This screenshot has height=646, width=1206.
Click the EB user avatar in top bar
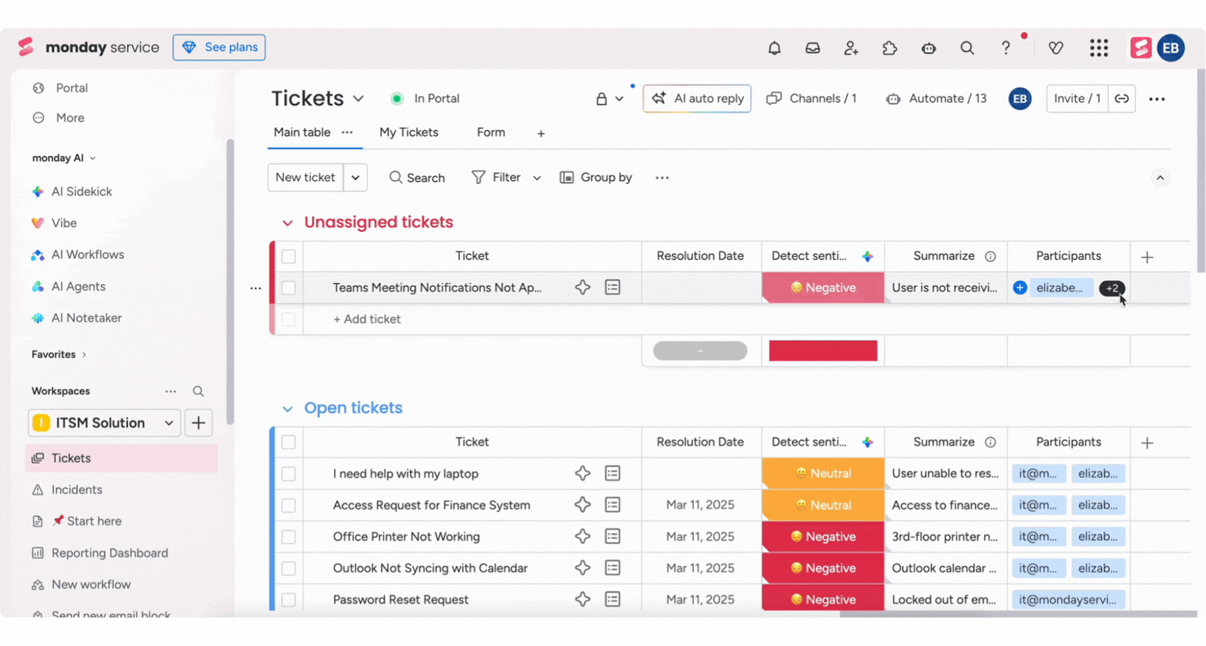[1171, 48]
